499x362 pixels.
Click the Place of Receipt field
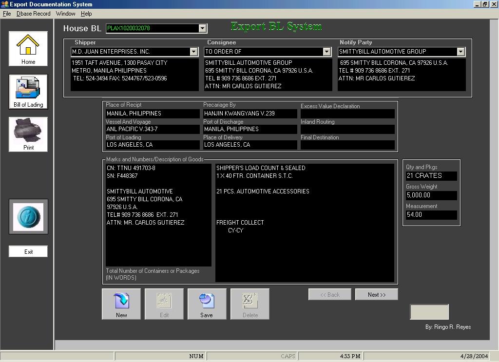coord(153,114)
